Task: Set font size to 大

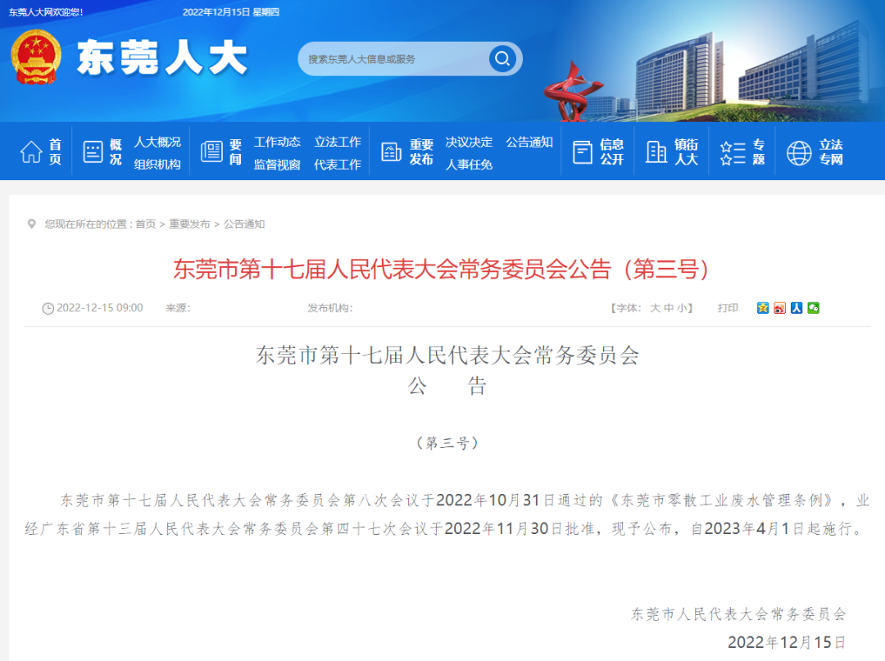Action: click(x=655, y=308)
